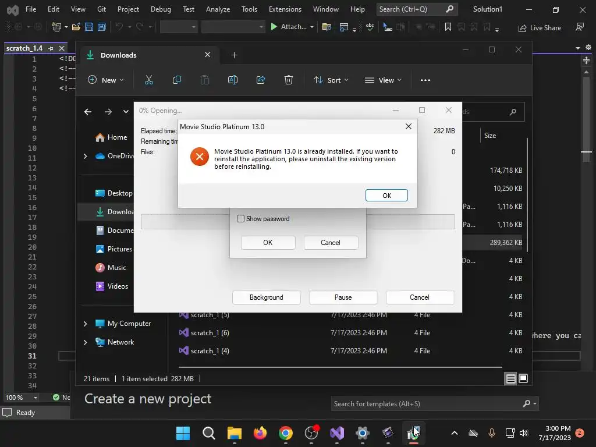
Task: Open Google Chrome from taskbar
Action: [285, 433]
